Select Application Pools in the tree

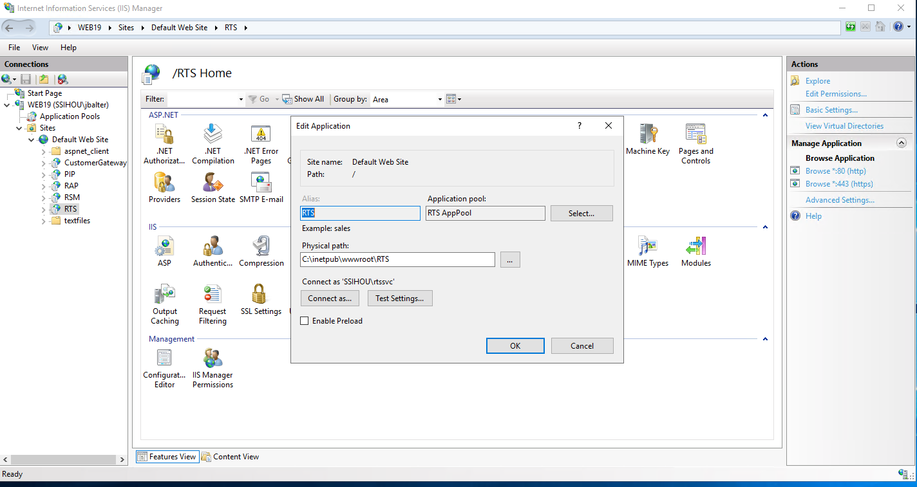(x=70, y=116)
